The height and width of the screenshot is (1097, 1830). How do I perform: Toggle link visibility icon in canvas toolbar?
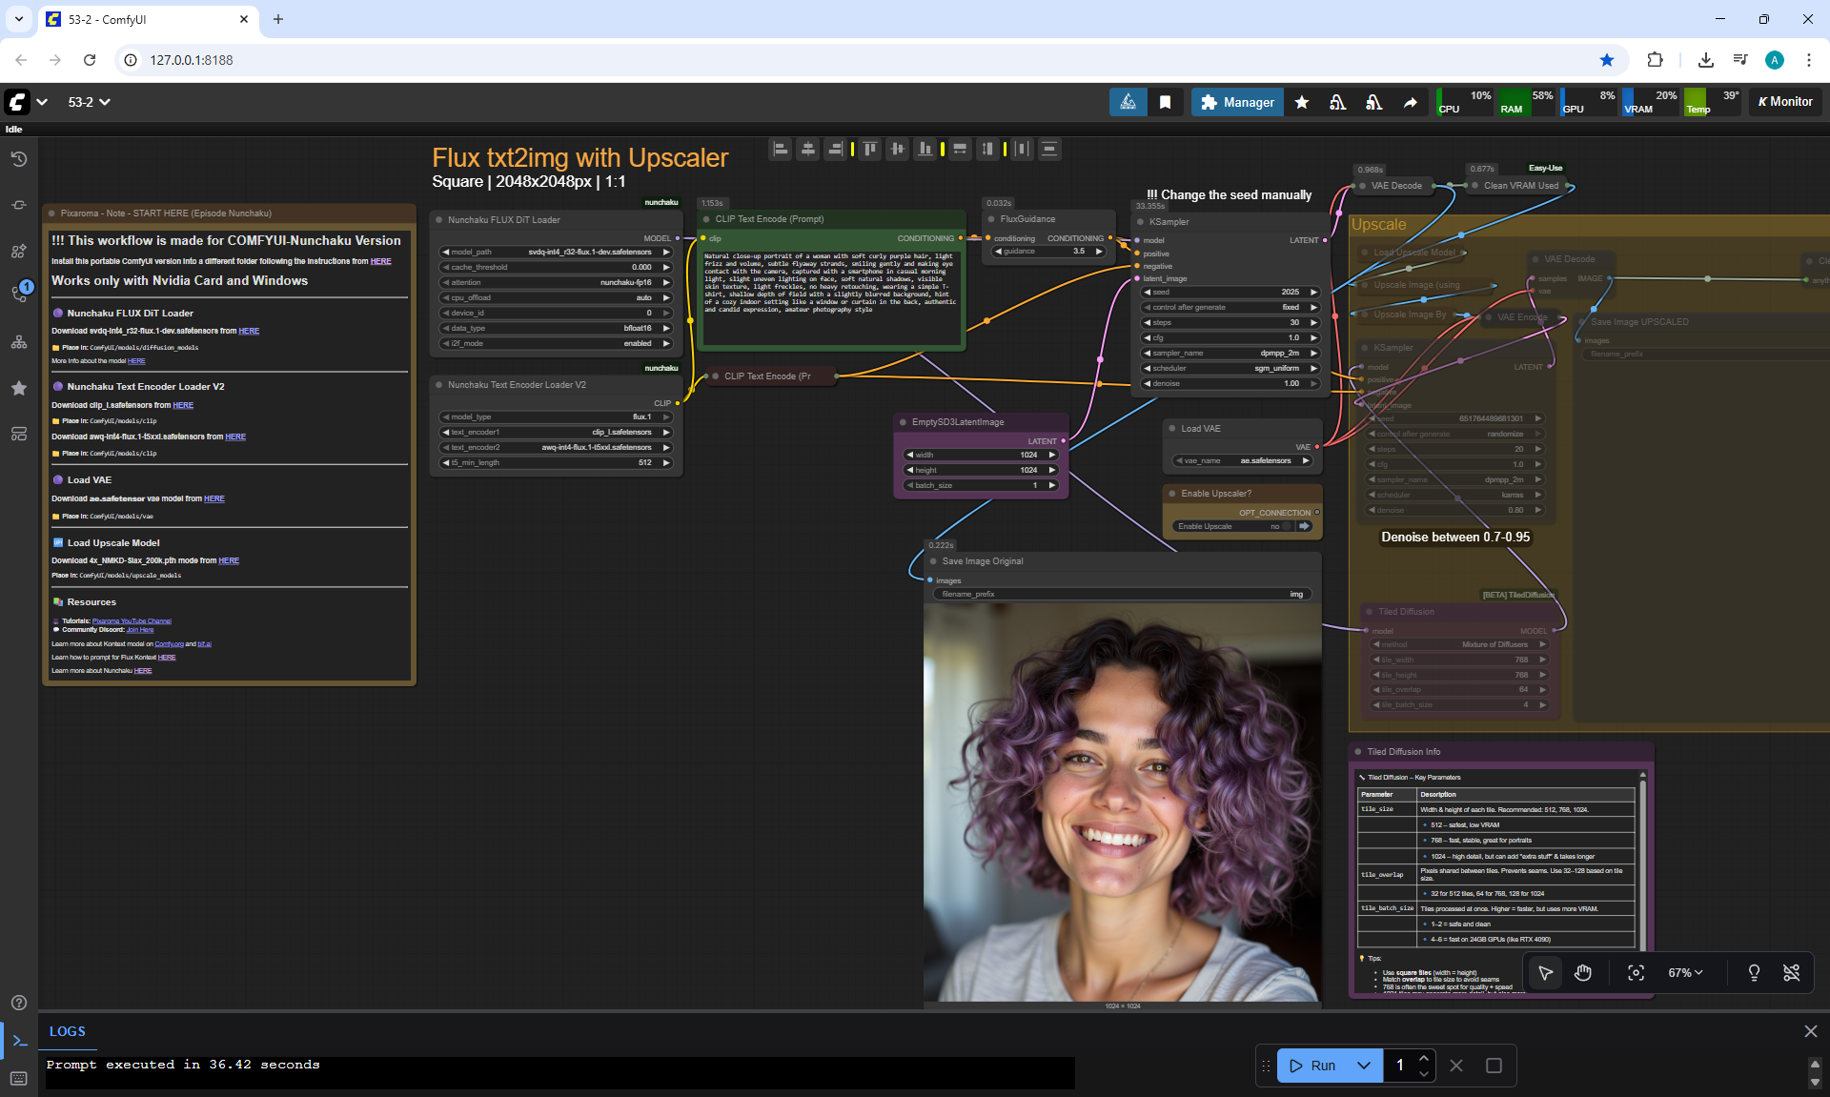click(x=1791, y=972)
